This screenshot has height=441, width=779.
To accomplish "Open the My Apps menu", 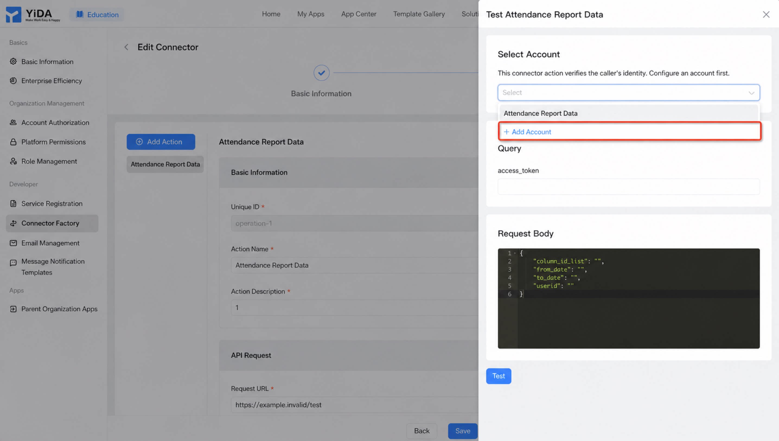I will click(x=311, y=14).
